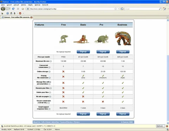169x131 pixels.
Task: Open the Privacy footer link
Action: (x=77, y=122)
